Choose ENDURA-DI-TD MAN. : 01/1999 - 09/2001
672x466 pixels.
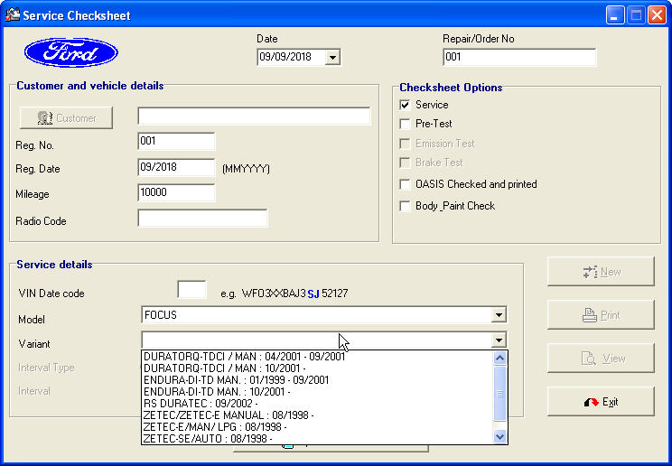tap(317, 380)
